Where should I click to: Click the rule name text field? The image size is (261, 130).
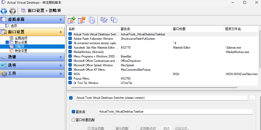pyautogui.click(x=162, y=98)
